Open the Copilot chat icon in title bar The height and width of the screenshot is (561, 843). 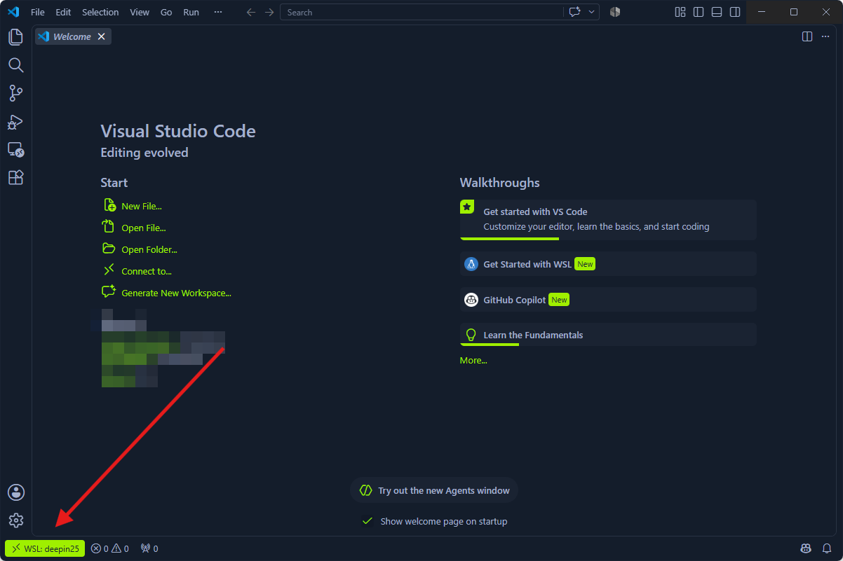click(575, 12)
